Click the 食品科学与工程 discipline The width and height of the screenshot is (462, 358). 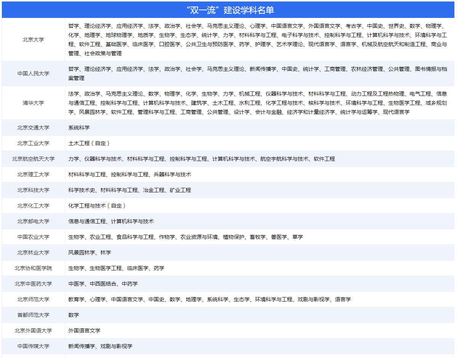click(x=135, y=237)
